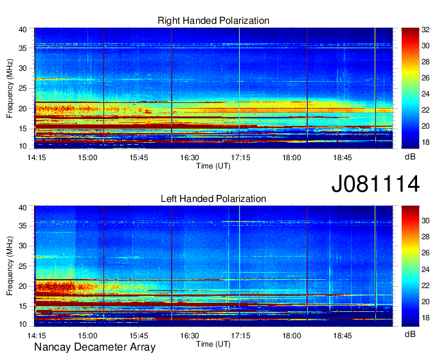Image resolution: width=437 pixels, height=355 pixels.
Task: Click the 15:00 tick under Right Handed plot
Action: tap(87, 158)
